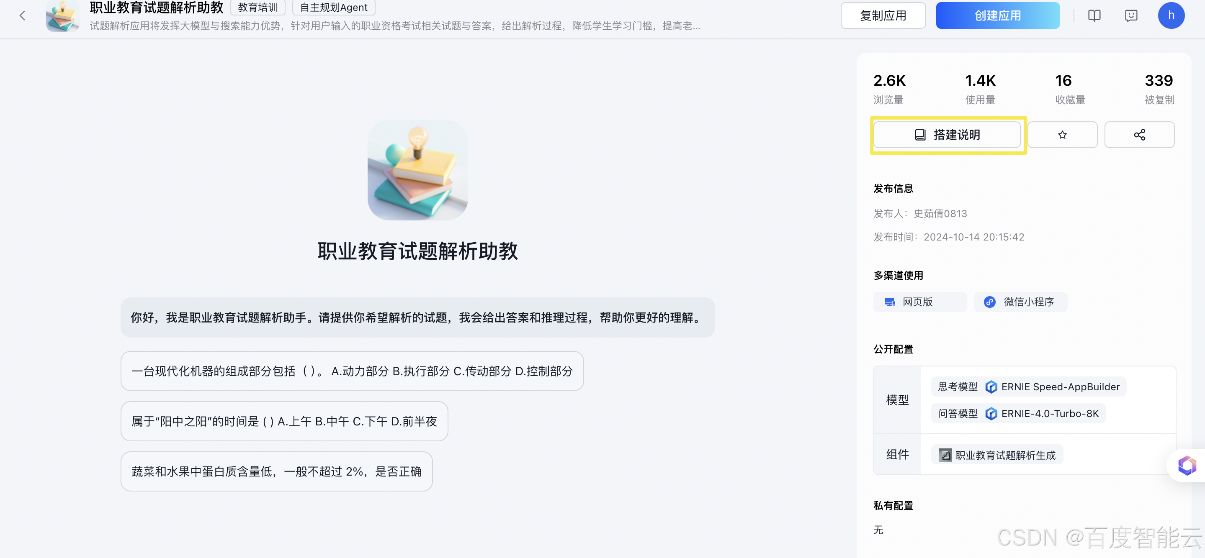
Task: Open the 微信小程序 channel
Action: [1020, 302]
